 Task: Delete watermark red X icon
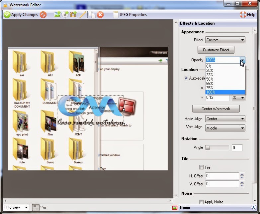(100, 15)
